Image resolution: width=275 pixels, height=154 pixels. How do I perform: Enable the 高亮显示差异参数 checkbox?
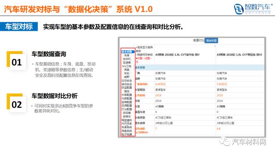(136, 47)
